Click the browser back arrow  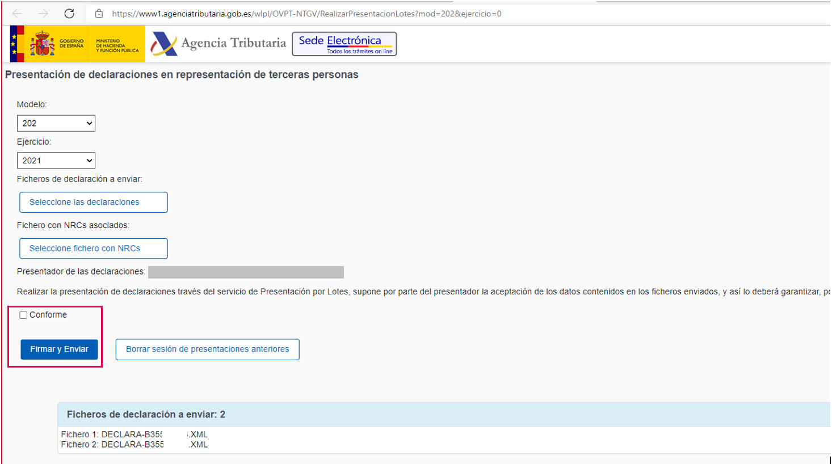click(x=18, y=14)
